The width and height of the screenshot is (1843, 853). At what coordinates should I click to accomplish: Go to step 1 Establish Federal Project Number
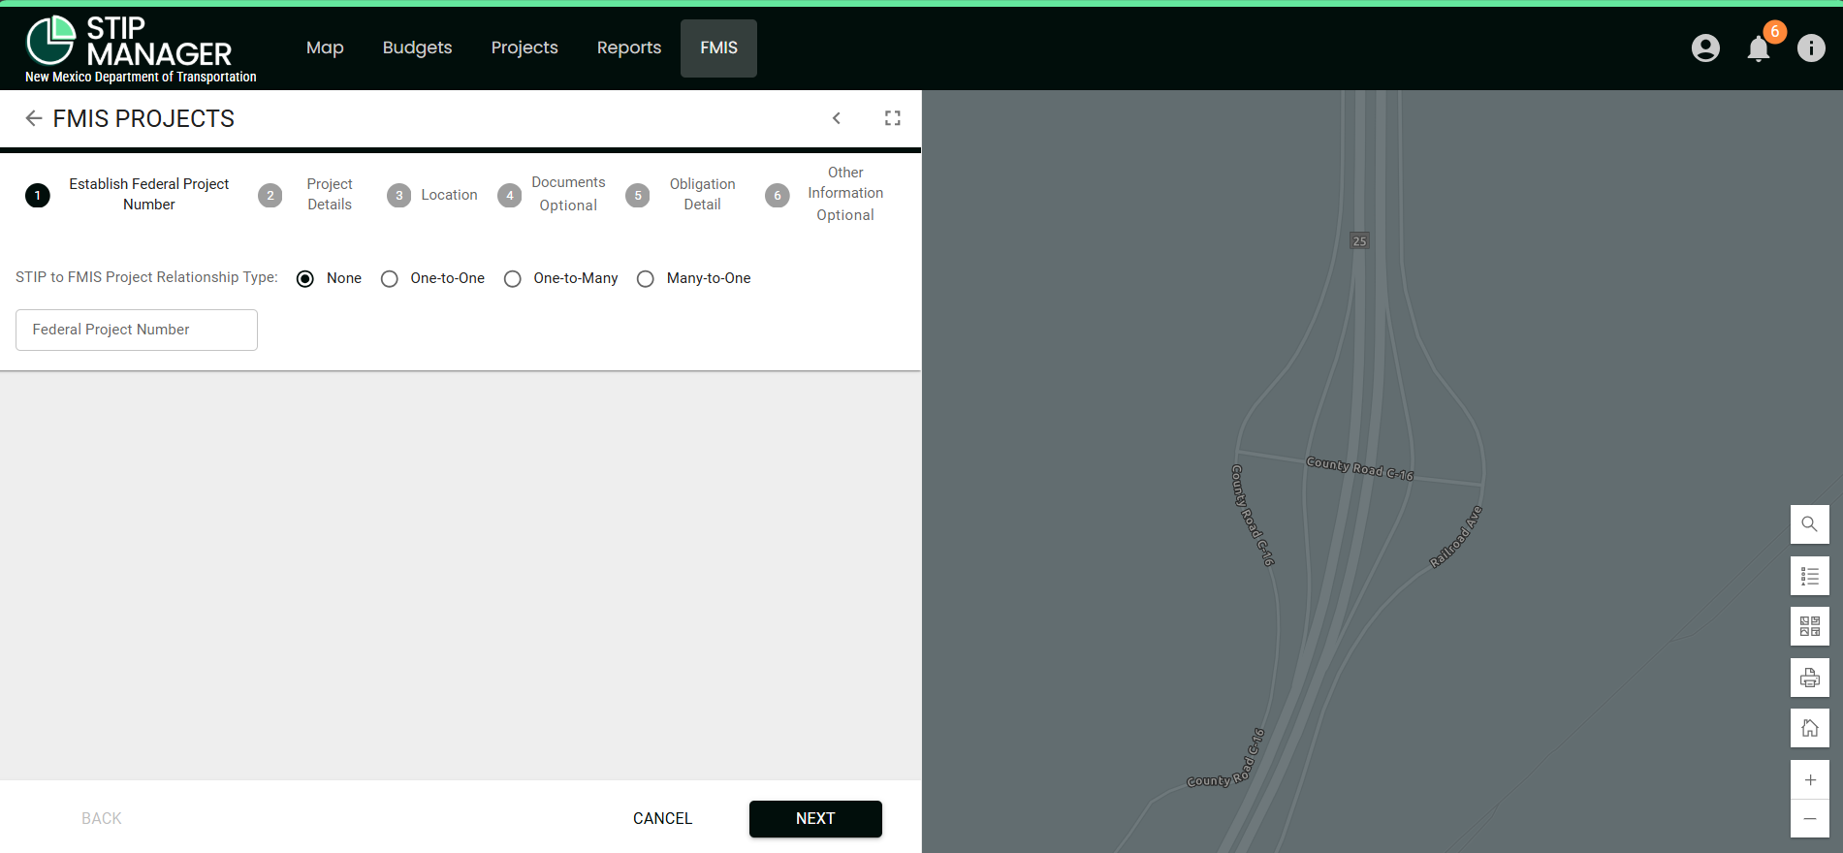(x=129, y=195)
